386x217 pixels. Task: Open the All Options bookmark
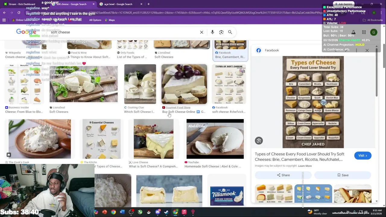tap(95, 20)
